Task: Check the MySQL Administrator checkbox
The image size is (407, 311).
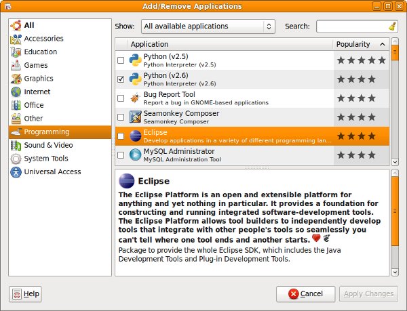Action: pos(121,155)
